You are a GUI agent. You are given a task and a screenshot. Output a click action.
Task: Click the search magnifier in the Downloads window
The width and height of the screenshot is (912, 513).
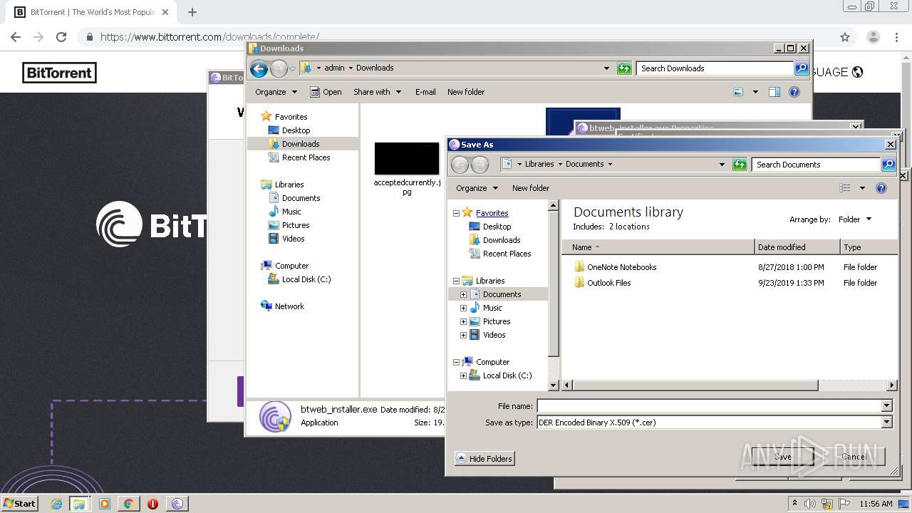coord(802,68)
